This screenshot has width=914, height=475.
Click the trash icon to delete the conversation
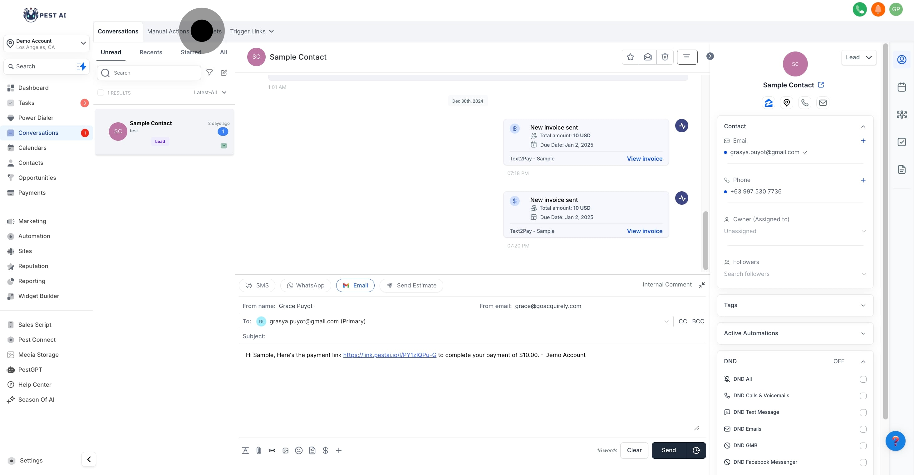pos(665,57)
